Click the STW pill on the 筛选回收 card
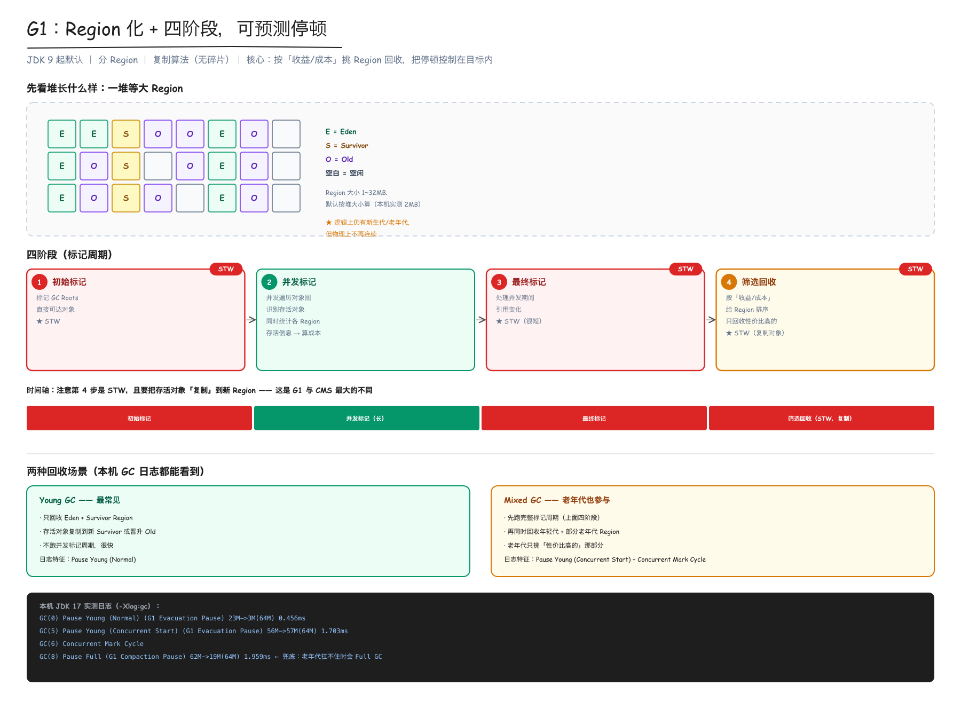This screenshot has width=961, height=725. coord(916,269)
